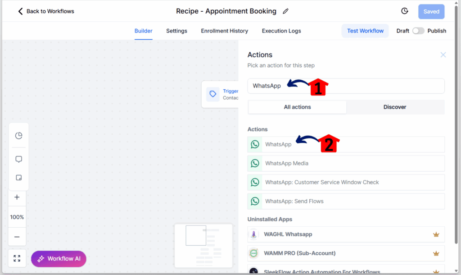The width and height of the screenshot is (461, 275).
Task: Click the action search input field
Action: tap(346, 86)
